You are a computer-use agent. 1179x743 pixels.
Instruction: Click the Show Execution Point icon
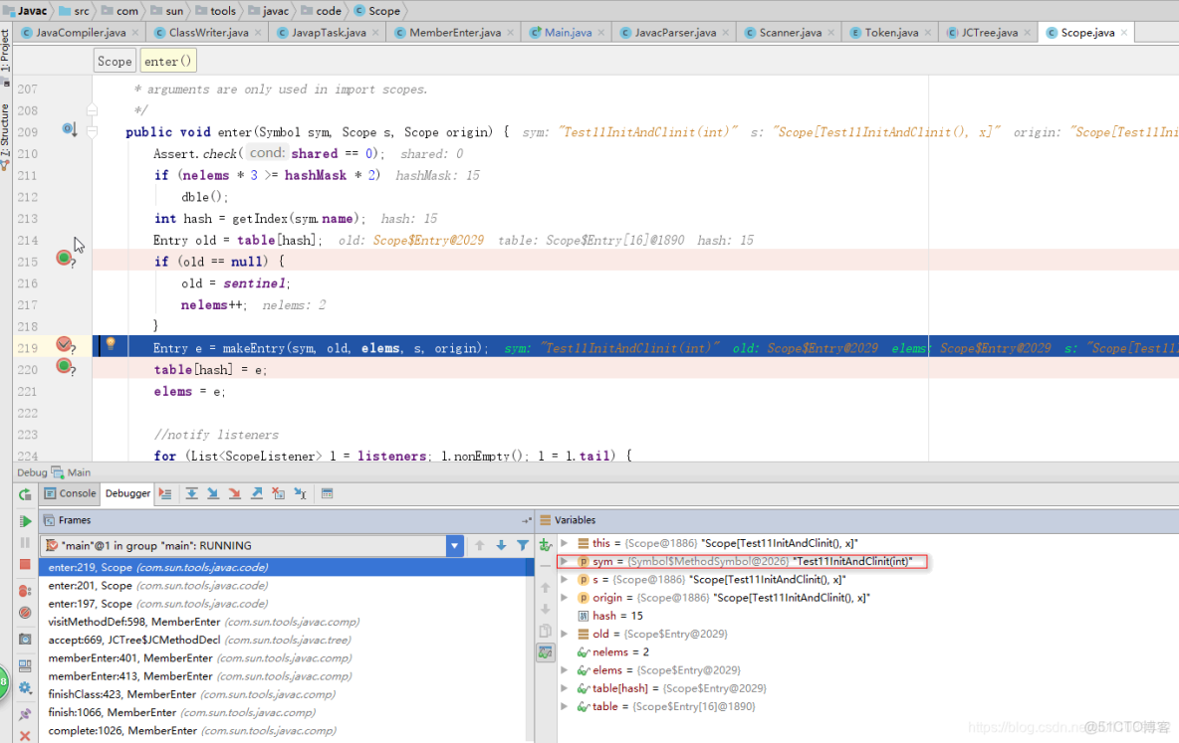point(166,493)
